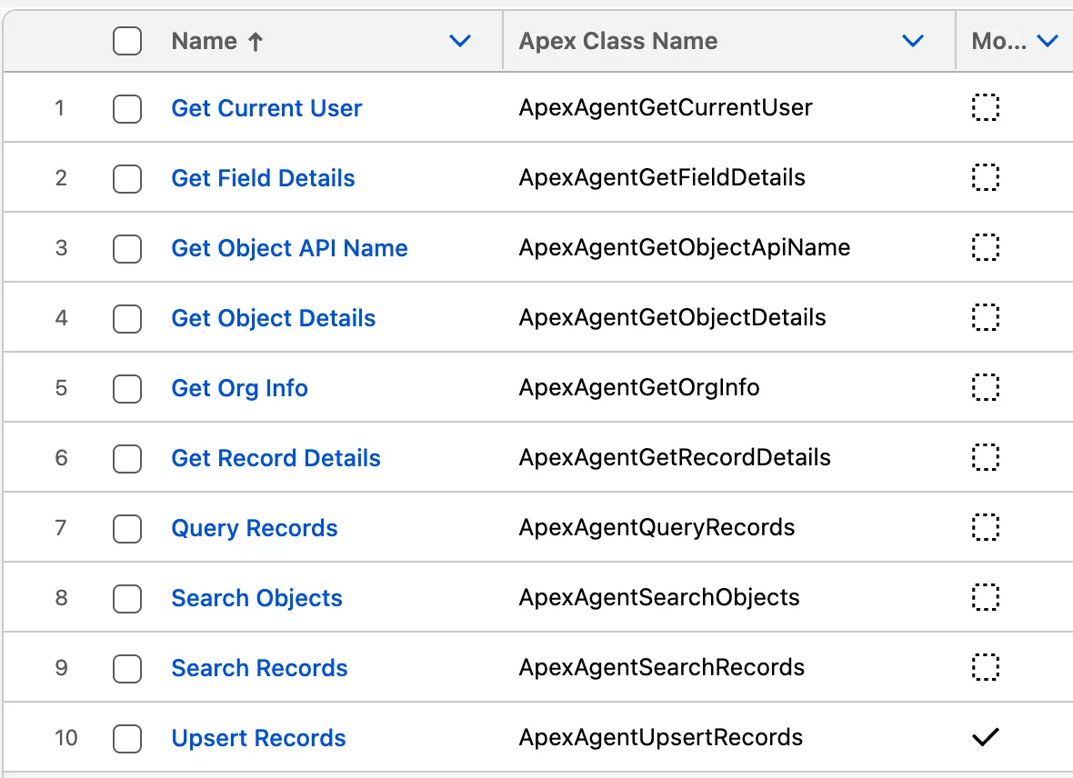This screenshot has width=1073, height=778.
Task: Open the Search Records link
Action: coord(259,668)
